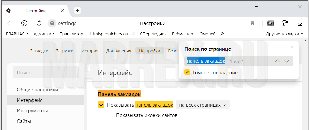
Task: Open the на всех страницах dropdown
Action: (203, 105)
